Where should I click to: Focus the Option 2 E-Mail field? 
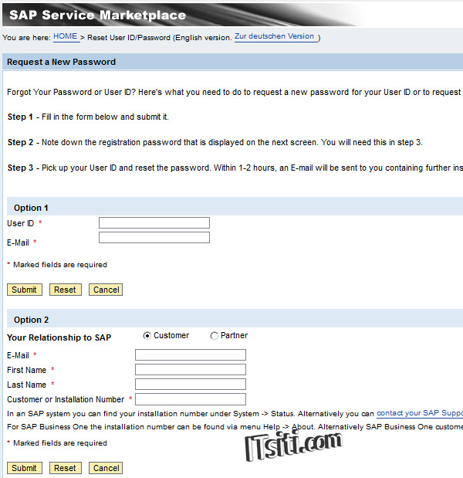(191, 355)
